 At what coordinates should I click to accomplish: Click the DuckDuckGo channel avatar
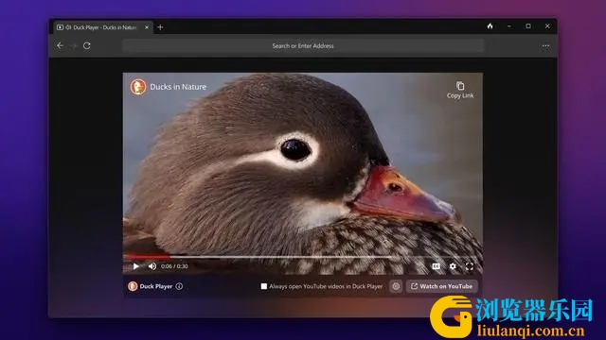click(x=137, y=87)
